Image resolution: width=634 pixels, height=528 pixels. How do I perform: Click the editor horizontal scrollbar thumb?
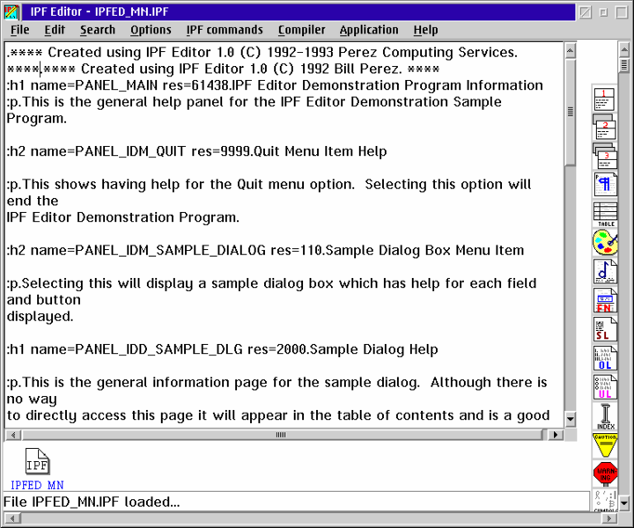[x=282, y=435]
